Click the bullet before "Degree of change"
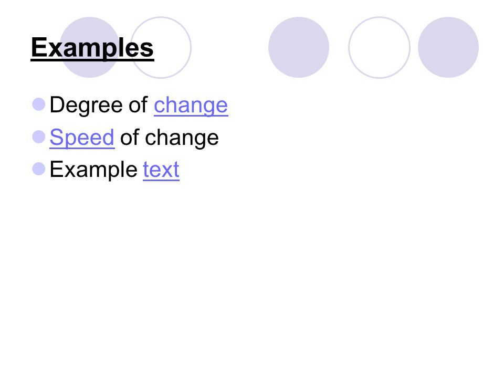The height and width of the screenshot is (378, 504). pos(39,104)
